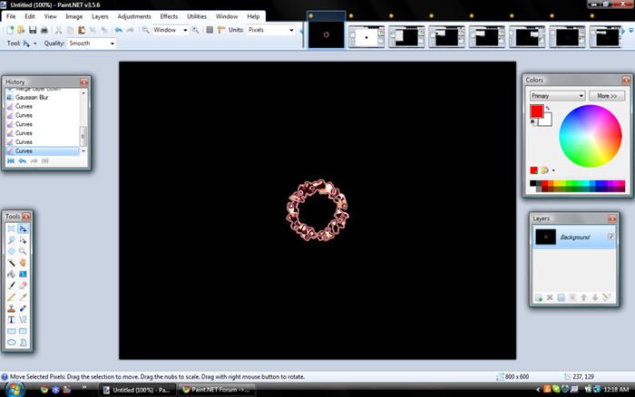Toggle the pixel grid toolbar icon
The image size is (635, 397).
point(210,30)
